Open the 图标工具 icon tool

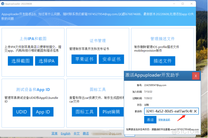coord(84,112)
